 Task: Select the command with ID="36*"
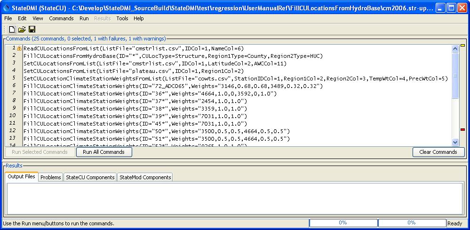[150, 94]
